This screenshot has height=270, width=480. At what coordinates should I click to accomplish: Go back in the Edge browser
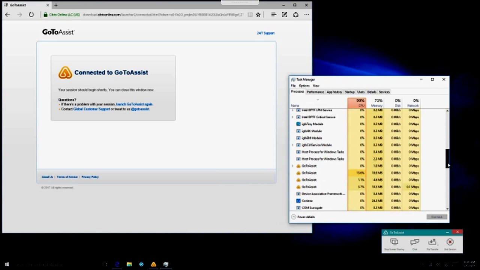pos(8,15)
